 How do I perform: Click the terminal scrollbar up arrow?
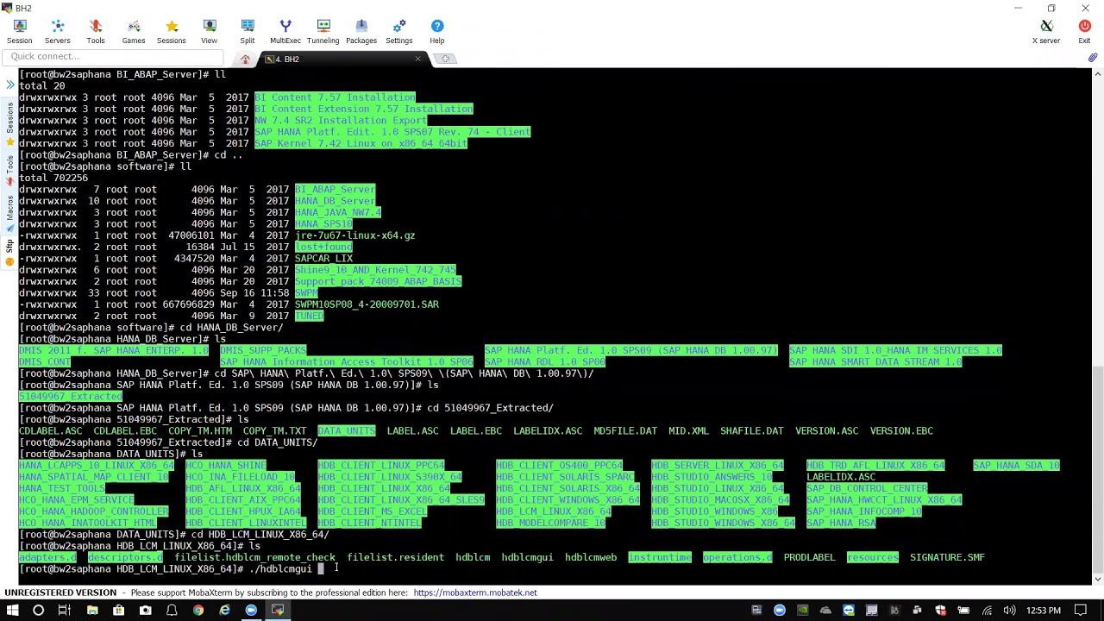click(x=1097, y=75)
